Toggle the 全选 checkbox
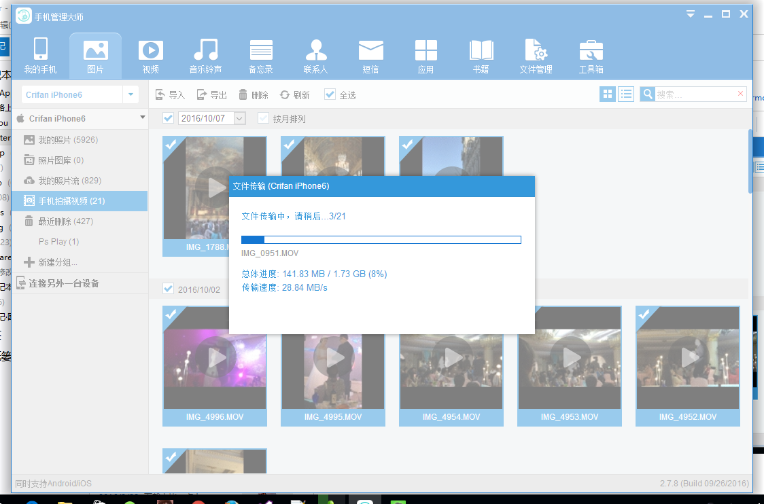Screen dimensions: 764x504 [330, 95]
